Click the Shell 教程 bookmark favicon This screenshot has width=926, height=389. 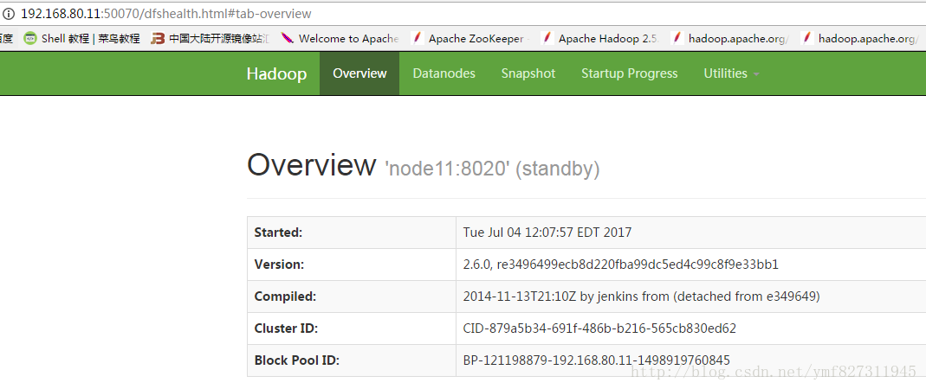30,39
